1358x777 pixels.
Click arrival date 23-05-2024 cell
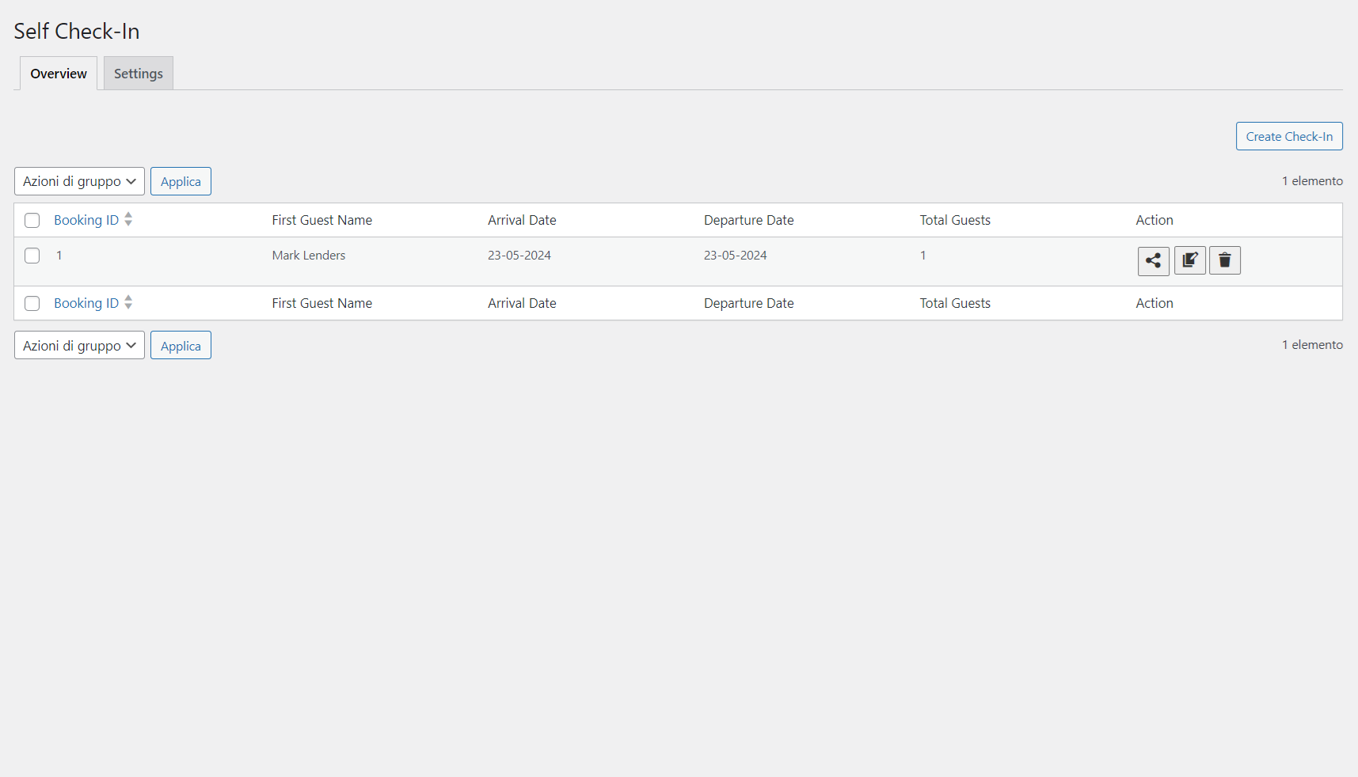(x=519, y=256)
